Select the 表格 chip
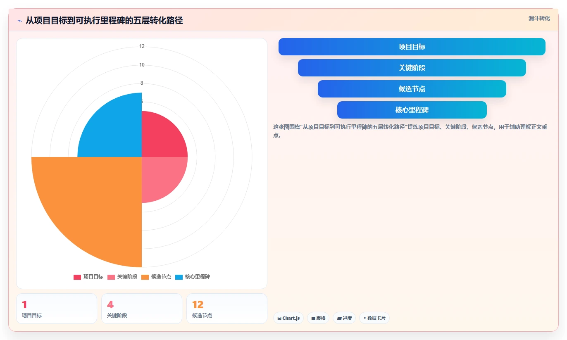This screenshot has height=340, width=567. (318, 318)
